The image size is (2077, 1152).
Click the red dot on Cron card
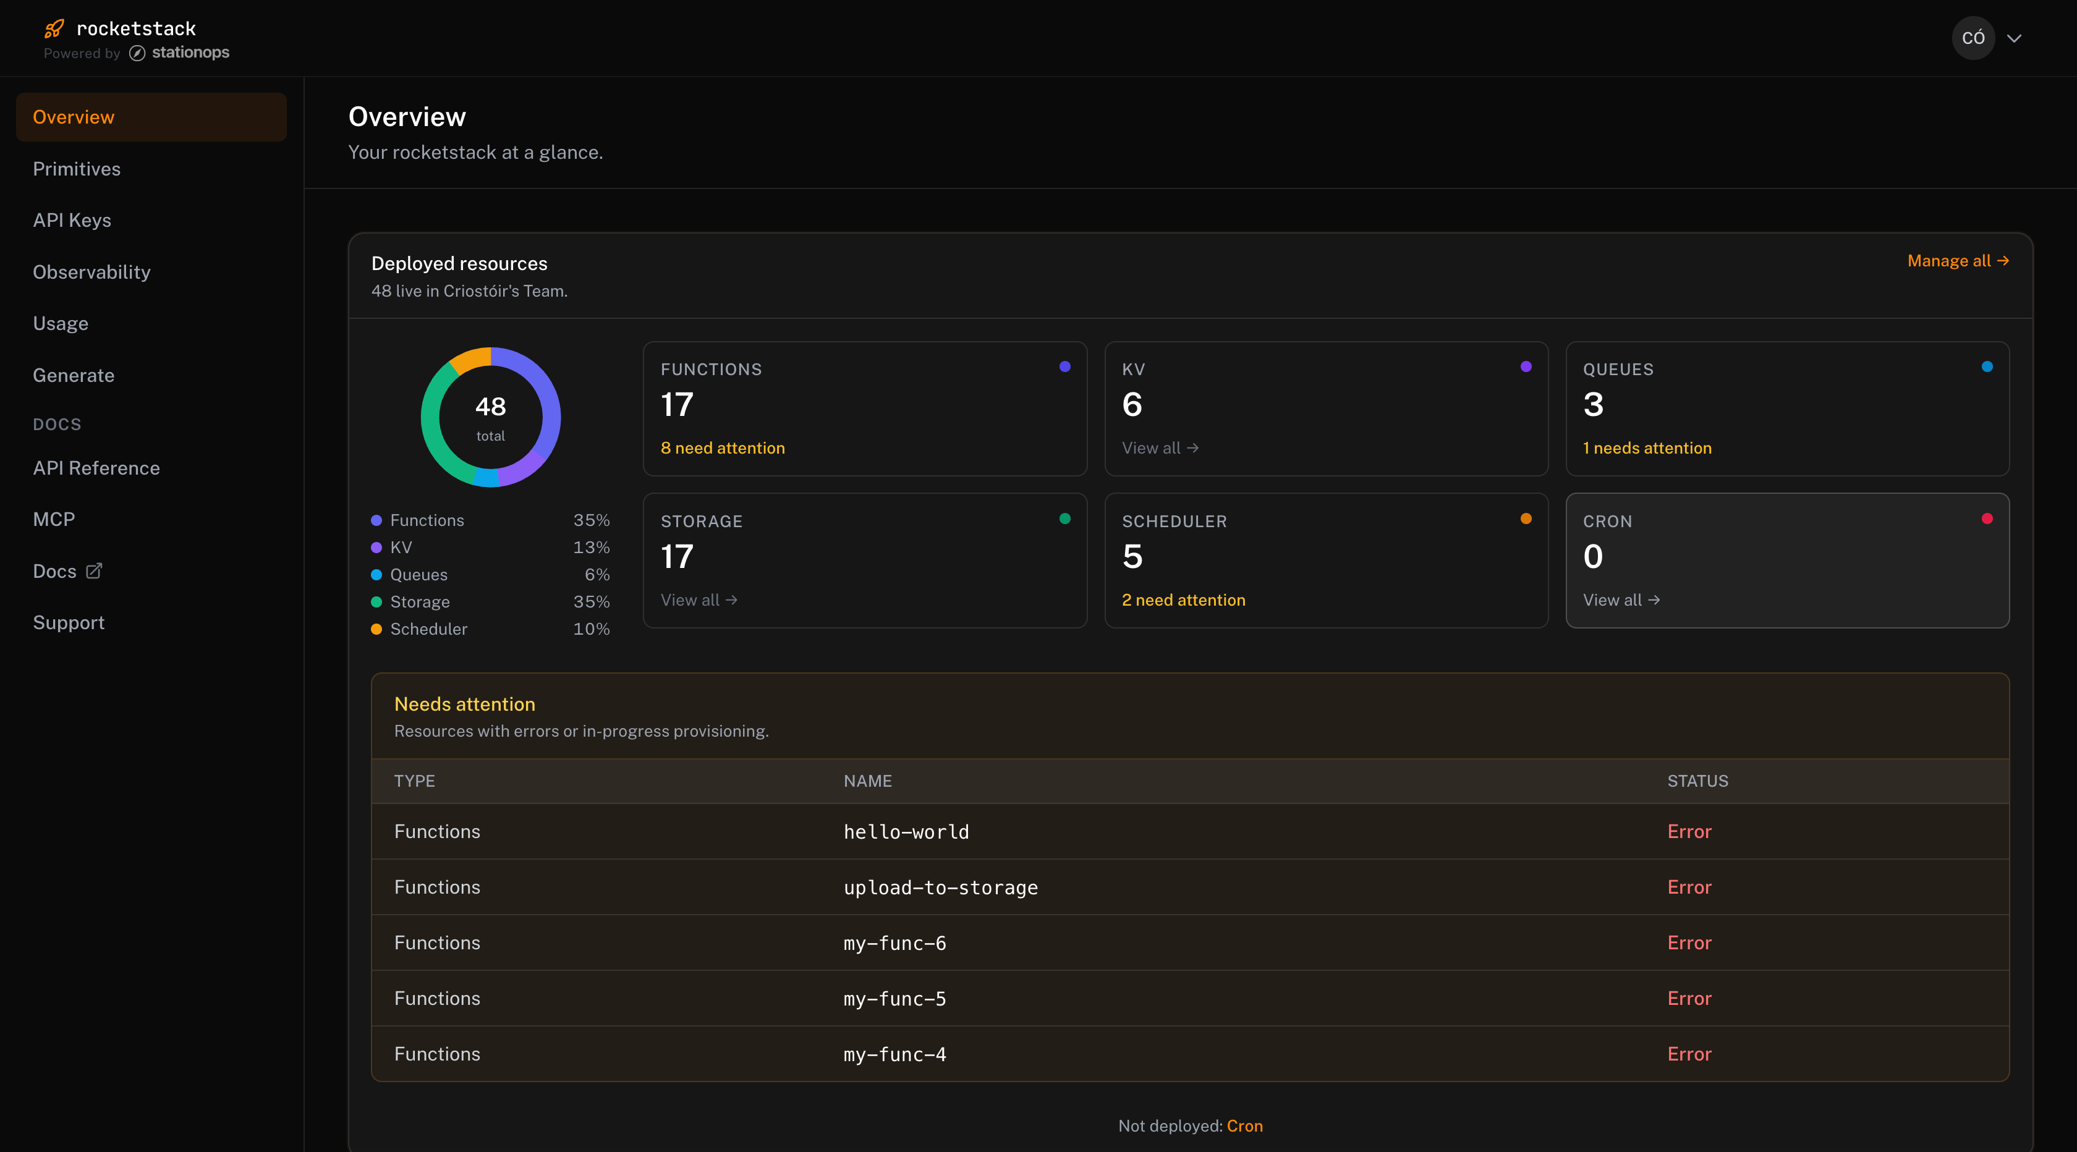(x=1987, y=519)
